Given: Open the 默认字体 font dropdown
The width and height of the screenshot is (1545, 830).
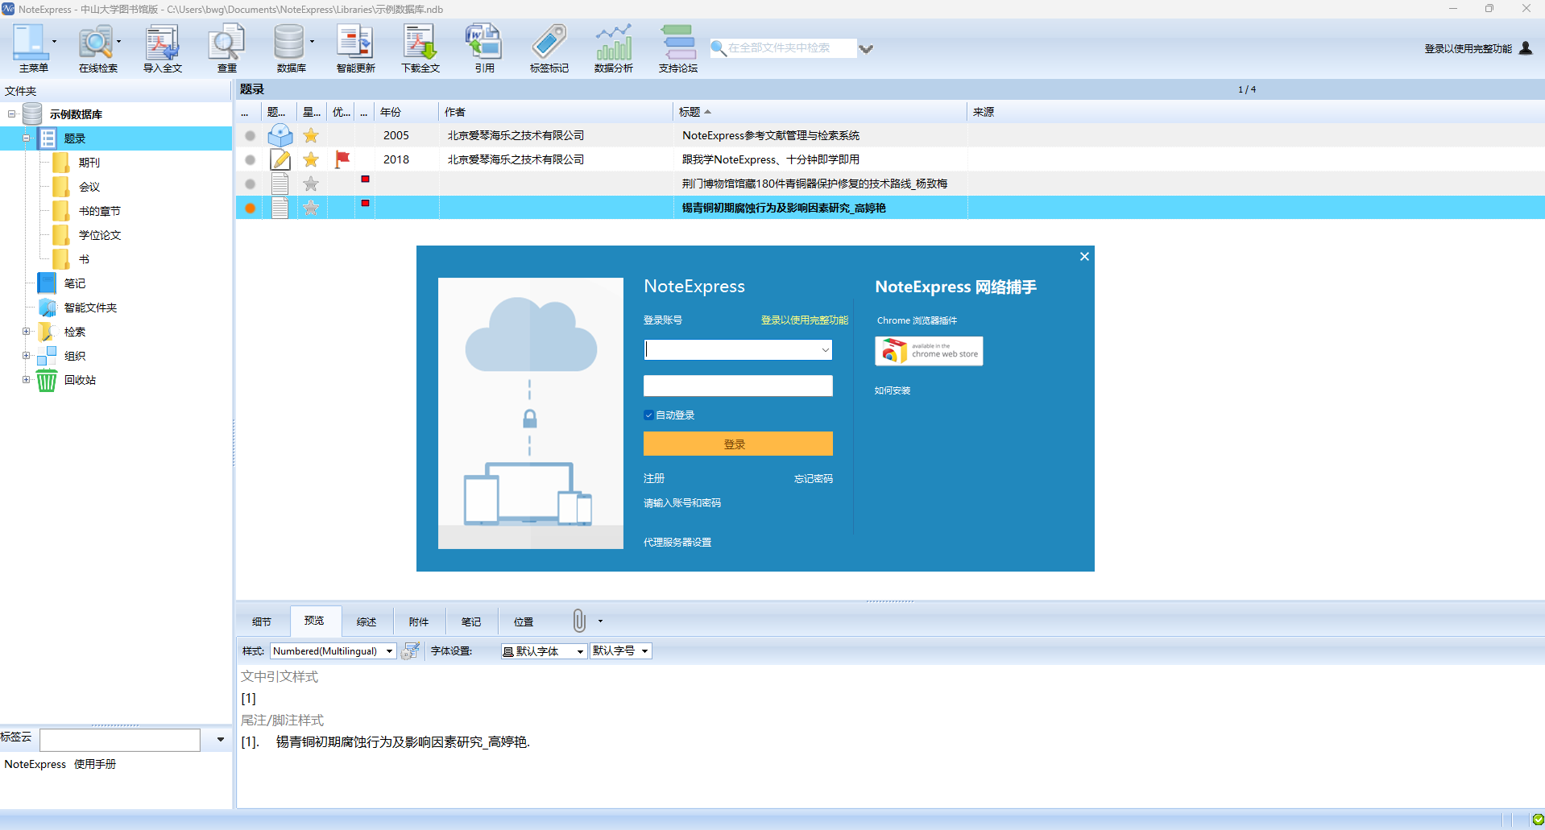Looking at the screenshot, I should [580, 651].
